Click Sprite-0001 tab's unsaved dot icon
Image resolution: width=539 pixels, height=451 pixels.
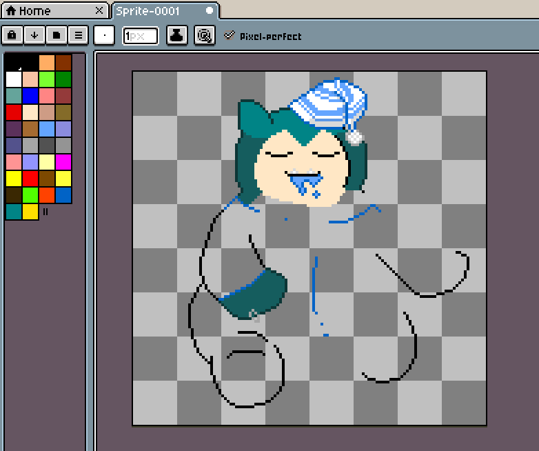tap(210, 10)
